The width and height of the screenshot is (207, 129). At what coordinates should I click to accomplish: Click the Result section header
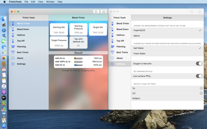78,53
